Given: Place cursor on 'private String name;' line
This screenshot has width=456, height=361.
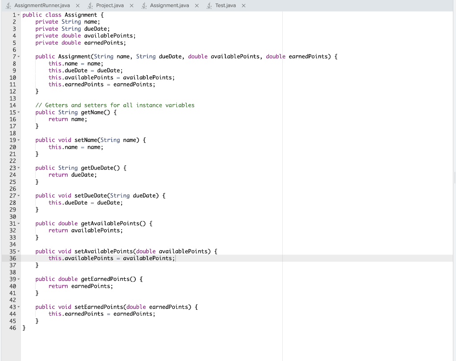Looking at the screenshot, I should [x=68, y=22].
